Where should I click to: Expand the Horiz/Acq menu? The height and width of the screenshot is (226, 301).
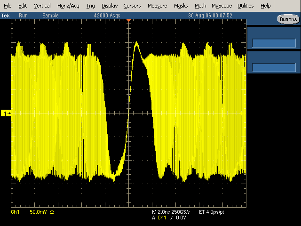click(x=68, y=6)
